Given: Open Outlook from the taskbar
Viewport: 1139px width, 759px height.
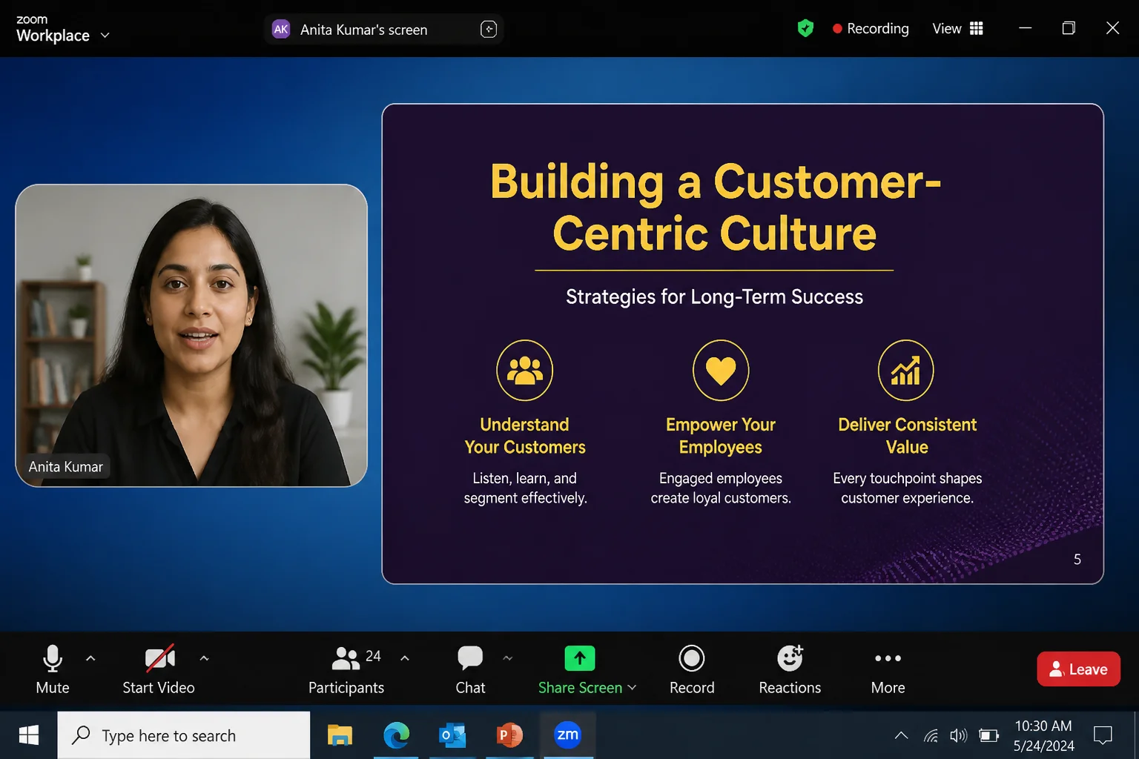Looking at the screenshot, I should (x=452, y=735).
